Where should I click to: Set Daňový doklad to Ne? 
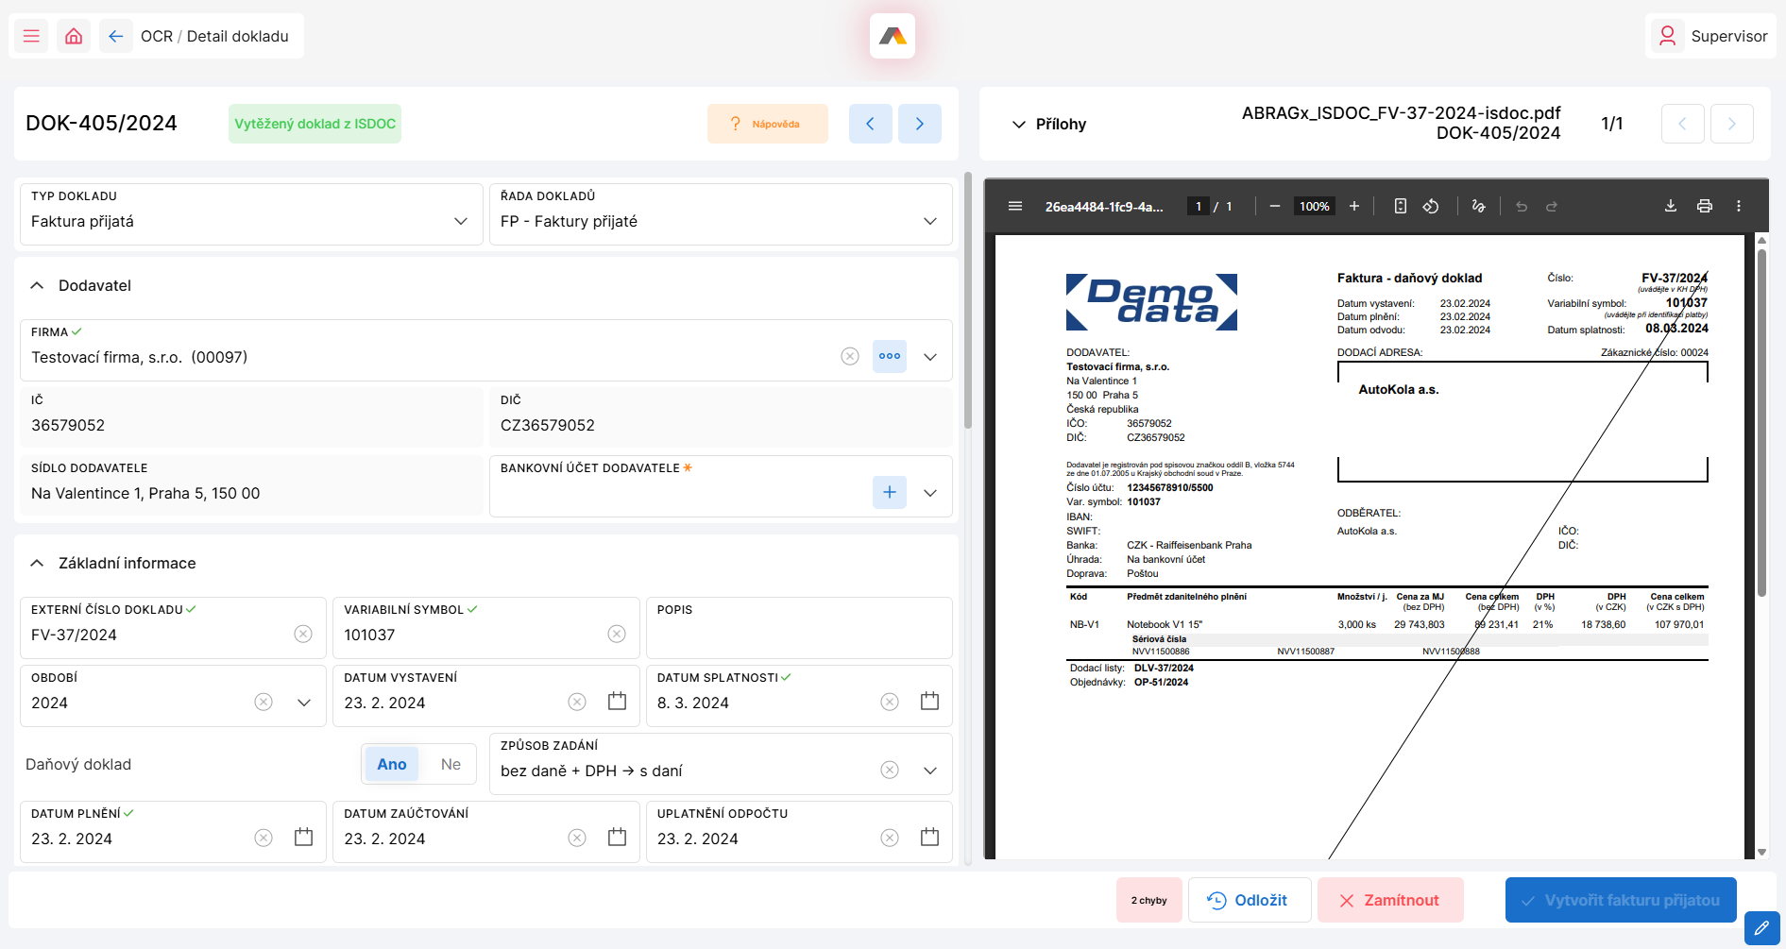tap(451, 764)
